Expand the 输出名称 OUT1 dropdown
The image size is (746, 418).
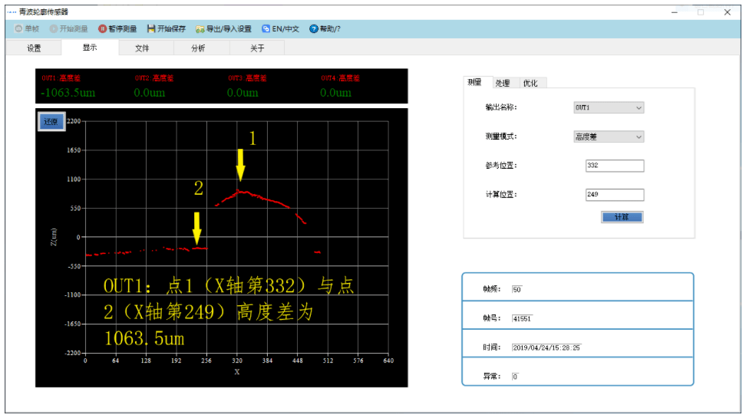(x=609, y=107)
